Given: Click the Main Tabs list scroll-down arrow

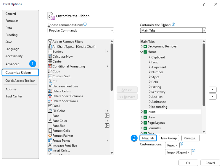Looking at the screenshot, I should pyautogui.click(x=204, y=132).
